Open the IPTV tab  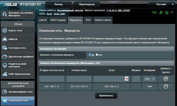(88, 20)
